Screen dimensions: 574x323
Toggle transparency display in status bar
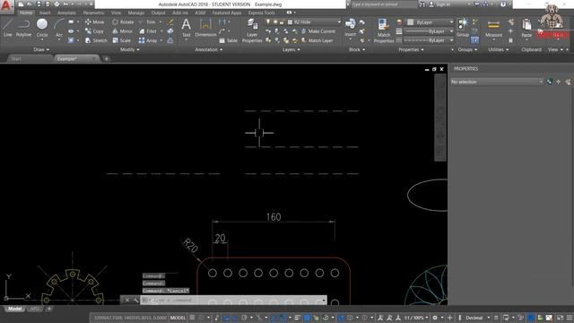coord(307,318)
